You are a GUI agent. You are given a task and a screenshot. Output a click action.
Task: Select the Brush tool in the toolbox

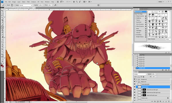[2, 27]
